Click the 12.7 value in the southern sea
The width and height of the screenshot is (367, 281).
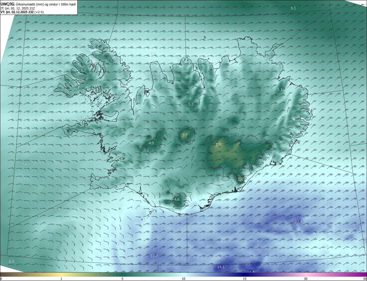tap(154, 256)
